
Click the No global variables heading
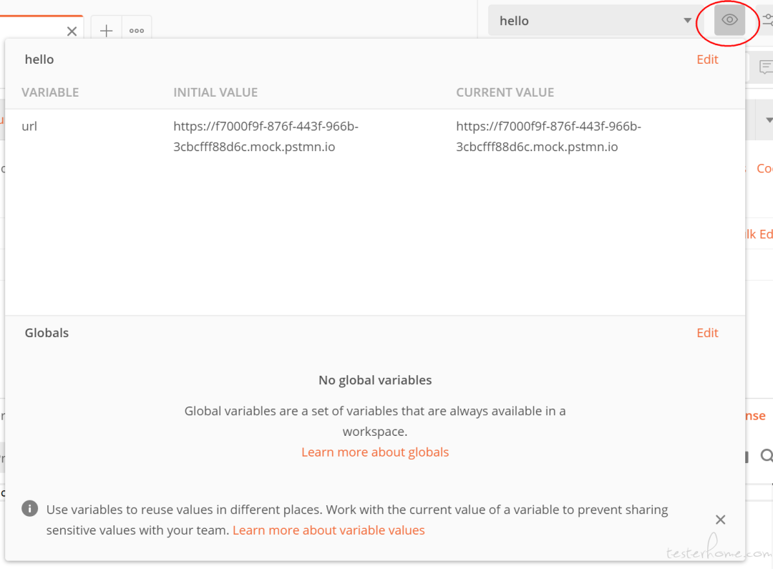[374, 380]
